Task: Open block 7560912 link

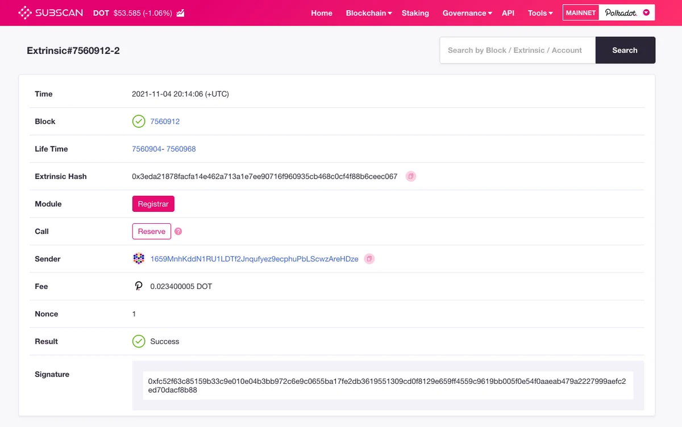Action: 165,122
